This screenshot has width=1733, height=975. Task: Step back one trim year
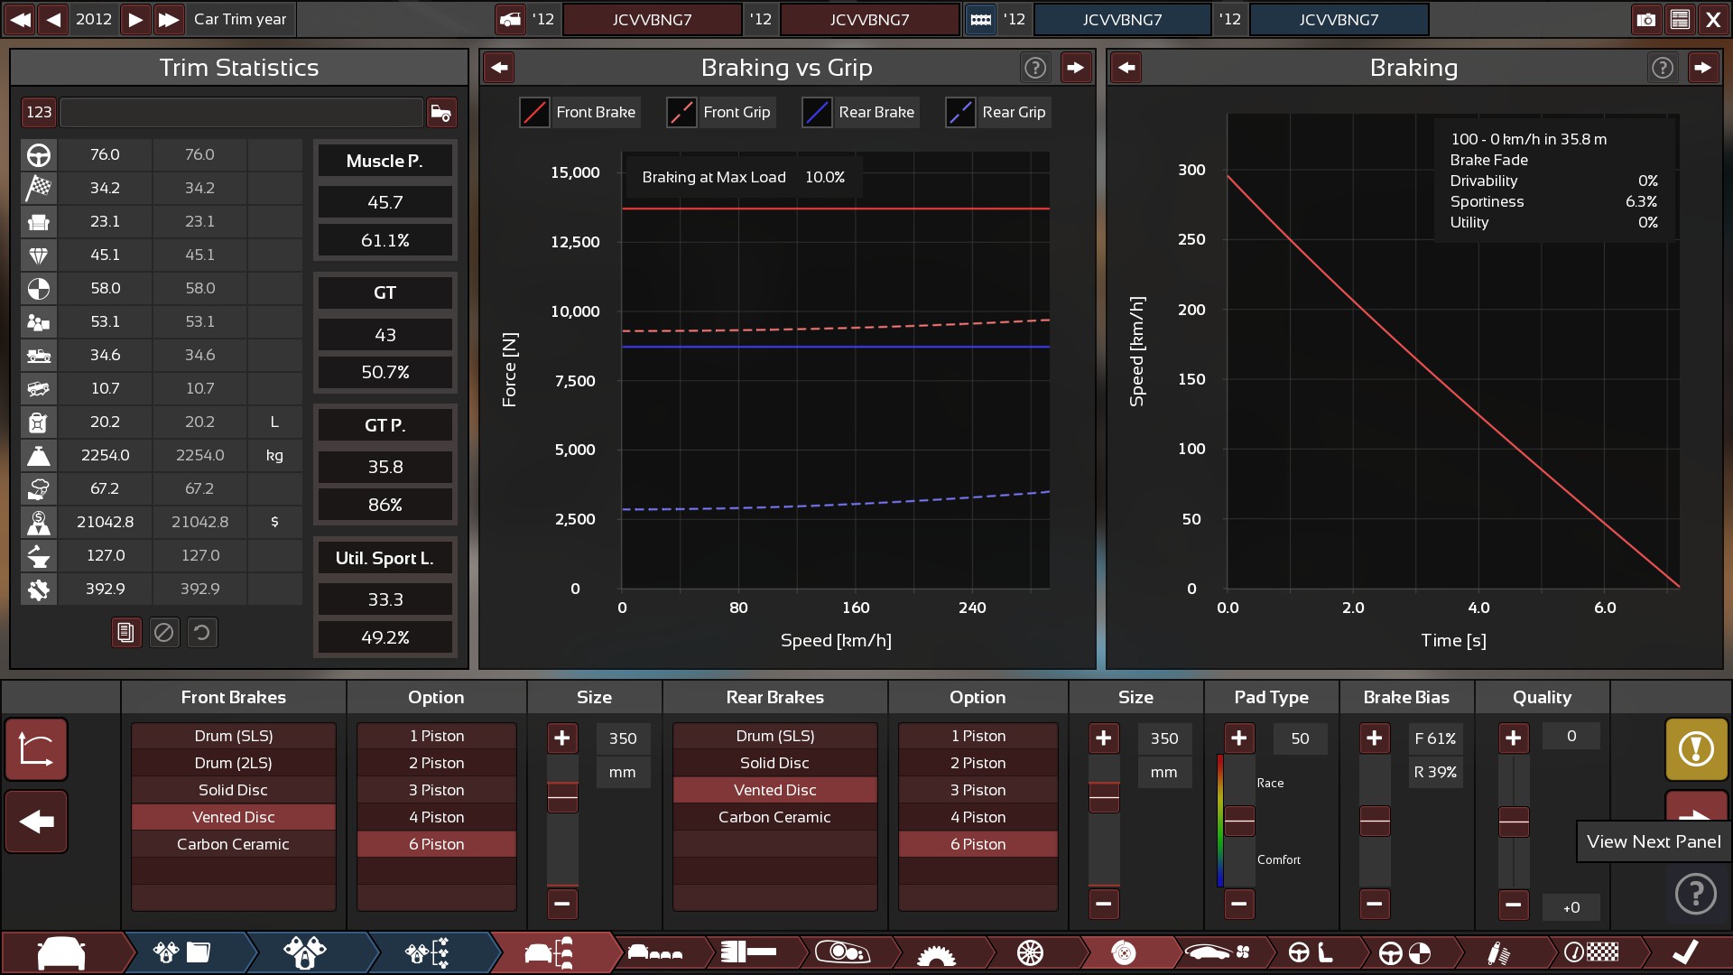coord(54,19)
